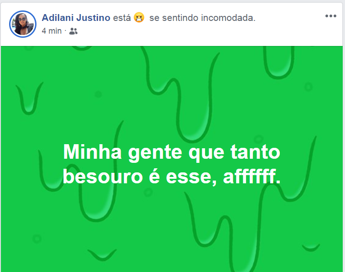This screenshot has width=345, height=272.
Task: Open Adilani Justino's profile picture
Action: tap(23, 24)
